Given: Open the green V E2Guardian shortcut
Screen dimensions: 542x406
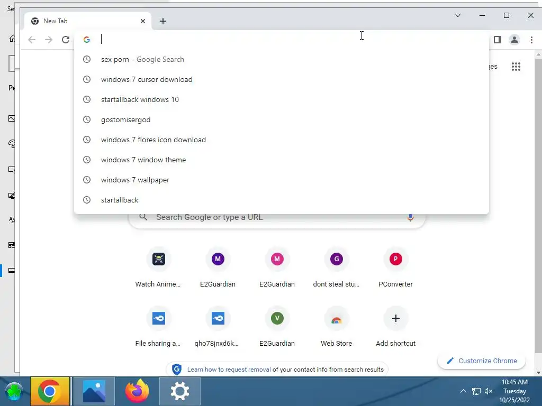Looking at the screenshot, I should click(x=277, y=328).
